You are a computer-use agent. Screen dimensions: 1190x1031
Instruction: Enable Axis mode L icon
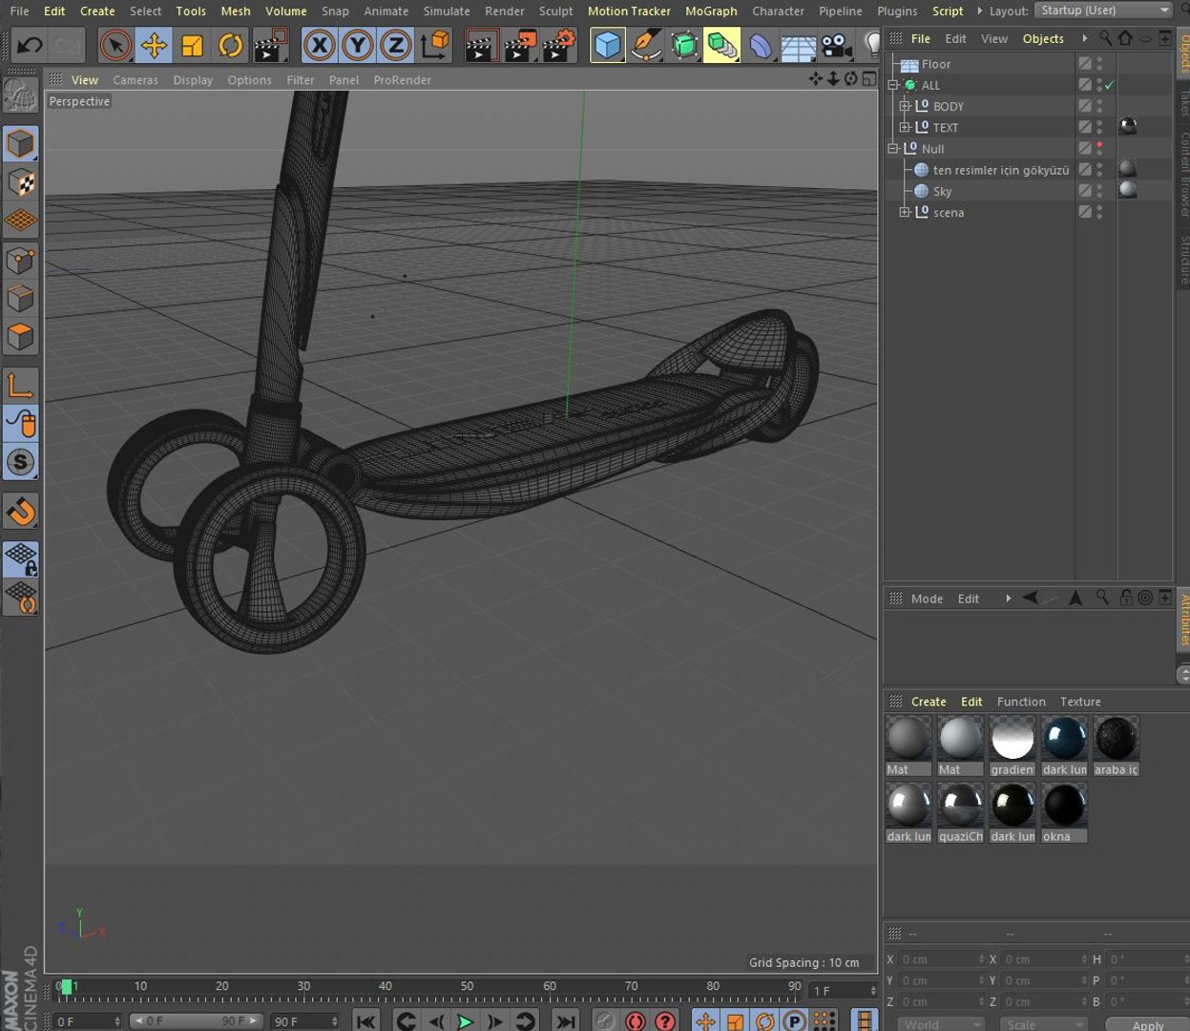20,385
